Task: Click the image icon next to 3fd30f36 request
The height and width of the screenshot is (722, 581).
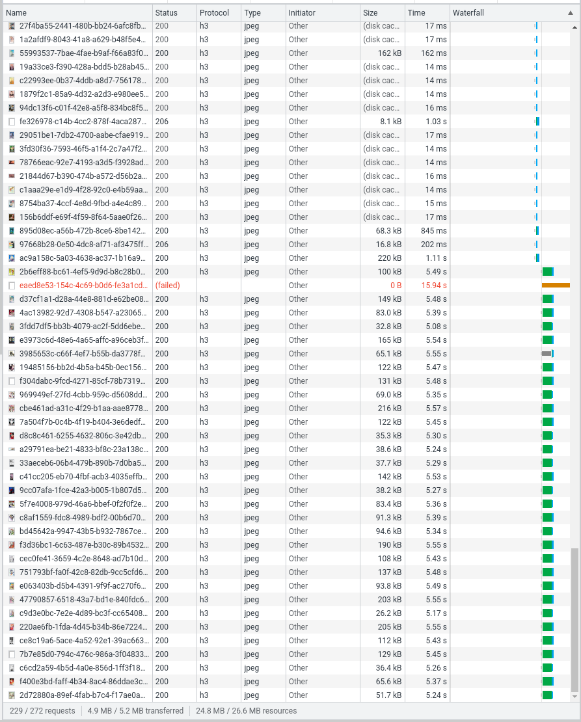Action: [11, 149]
